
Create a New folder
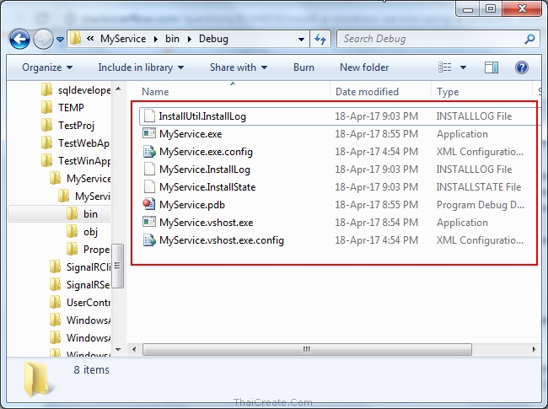pos(364,67)
